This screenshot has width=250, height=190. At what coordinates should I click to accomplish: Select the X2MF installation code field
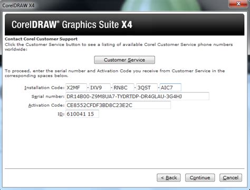(x=76, y=88)
